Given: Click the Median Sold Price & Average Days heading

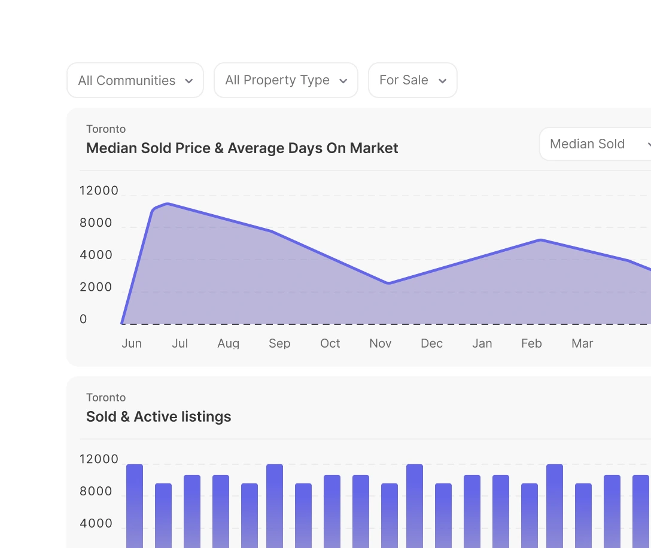Looking at the screenshot, I should pos(242,148).
